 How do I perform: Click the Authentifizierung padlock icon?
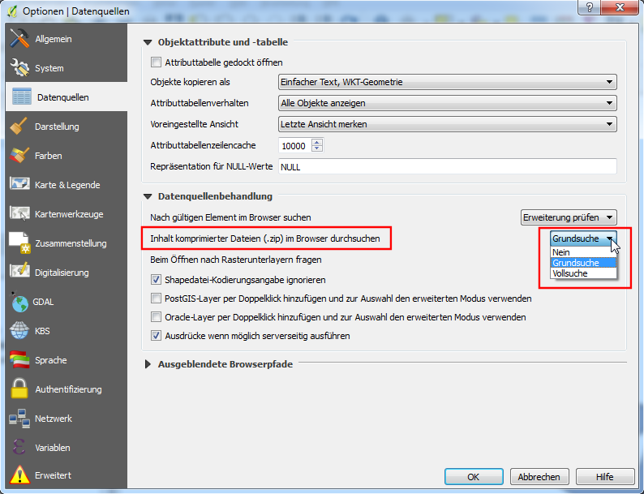19,389
